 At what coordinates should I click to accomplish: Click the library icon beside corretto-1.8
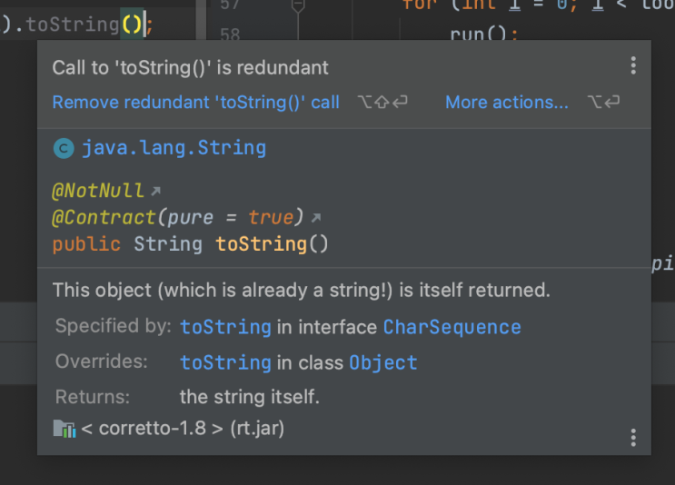[65, 429]
